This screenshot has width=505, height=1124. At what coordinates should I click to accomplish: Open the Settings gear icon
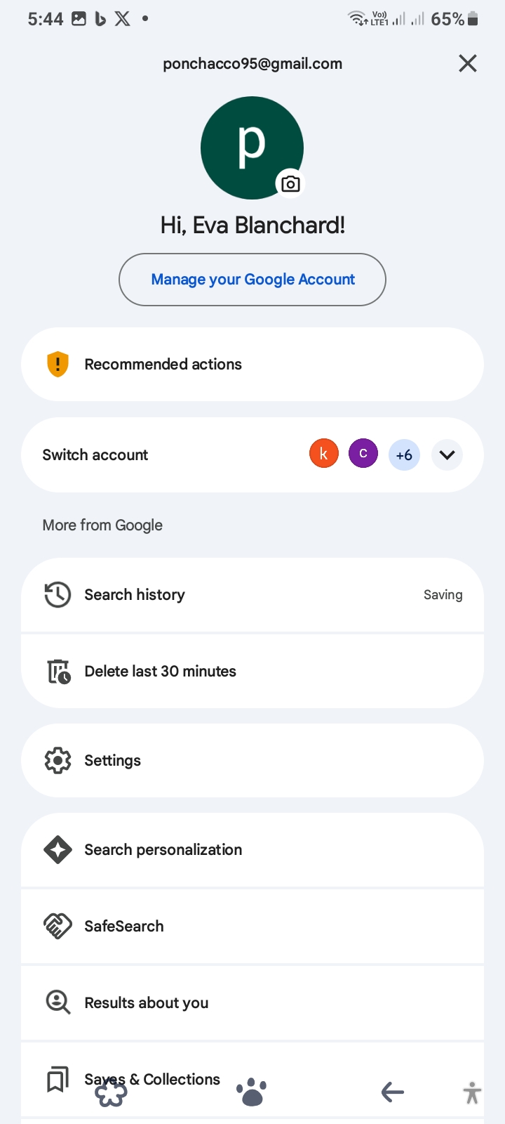pos(58,760)
